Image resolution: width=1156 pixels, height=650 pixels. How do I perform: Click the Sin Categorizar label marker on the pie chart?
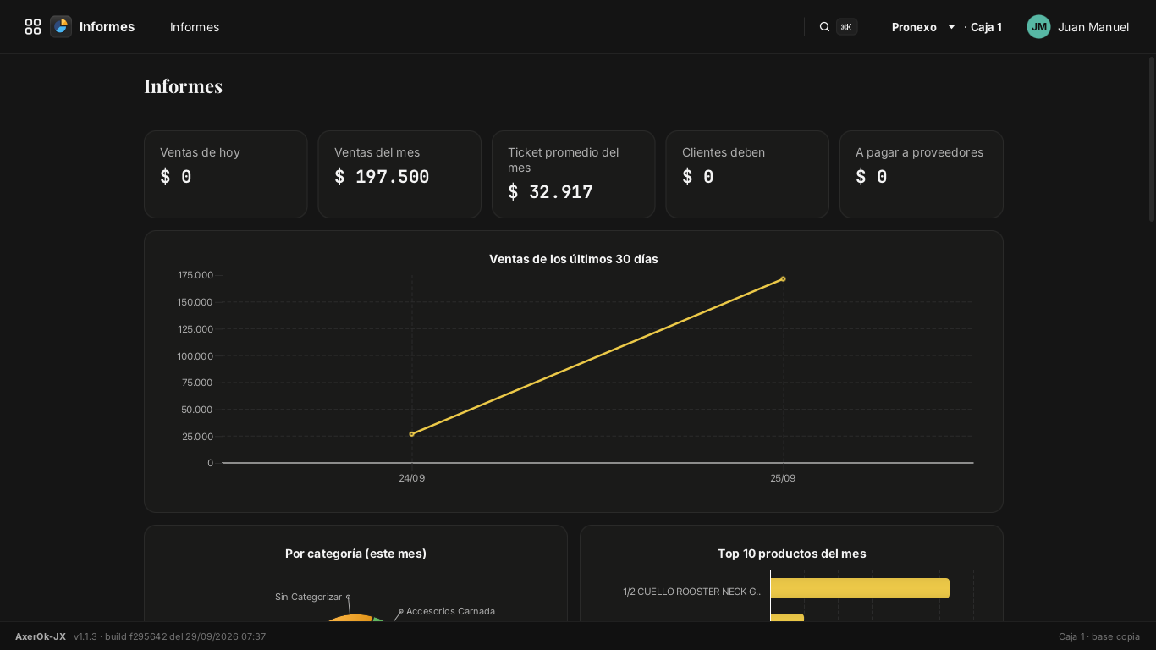point(348,597)
